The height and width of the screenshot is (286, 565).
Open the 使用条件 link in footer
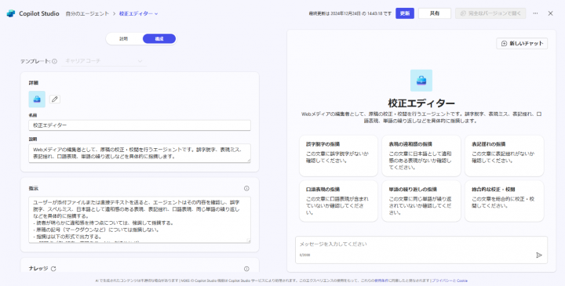(381, 281)
